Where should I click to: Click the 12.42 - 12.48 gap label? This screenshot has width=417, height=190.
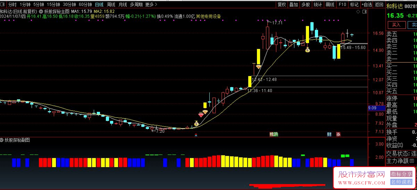pyautogui.click(x=264, y=79)
